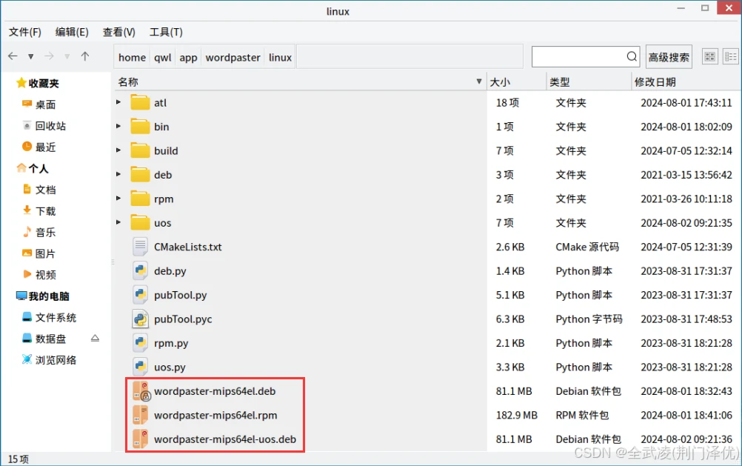Click the linux breadcrumb segment
The image size is (742, 466).
click(280, 57)
